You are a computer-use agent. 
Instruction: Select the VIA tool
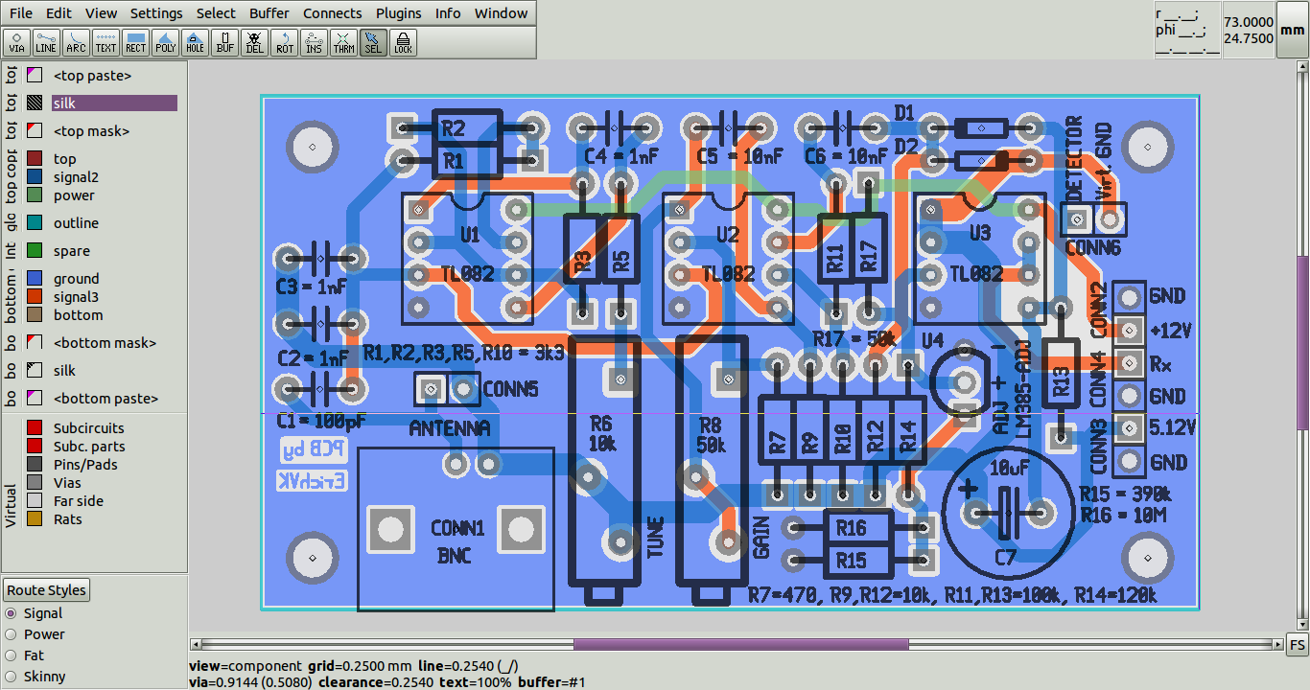pyautogui.click(x=16, y=42)
